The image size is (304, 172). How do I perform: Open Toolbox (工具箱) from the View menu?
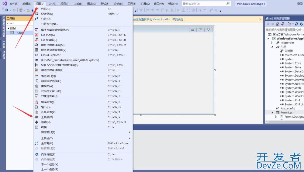(47, 117)
